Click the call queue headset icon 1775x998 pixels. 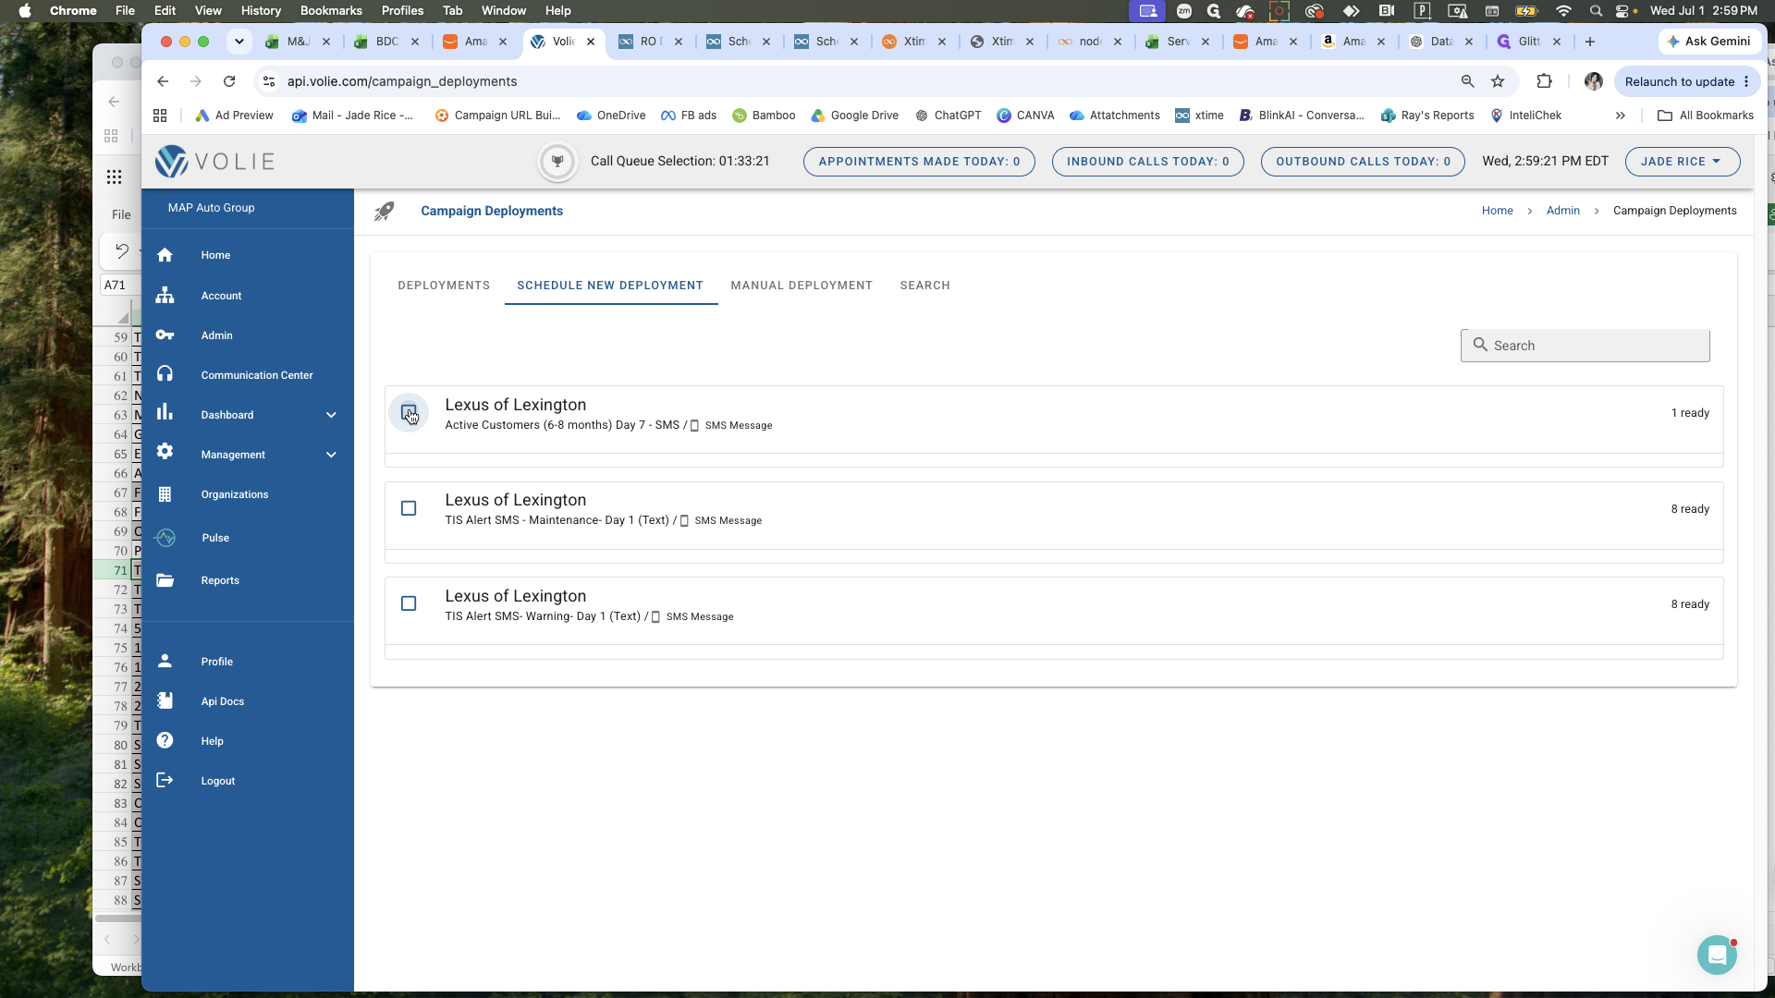point(557,162)
